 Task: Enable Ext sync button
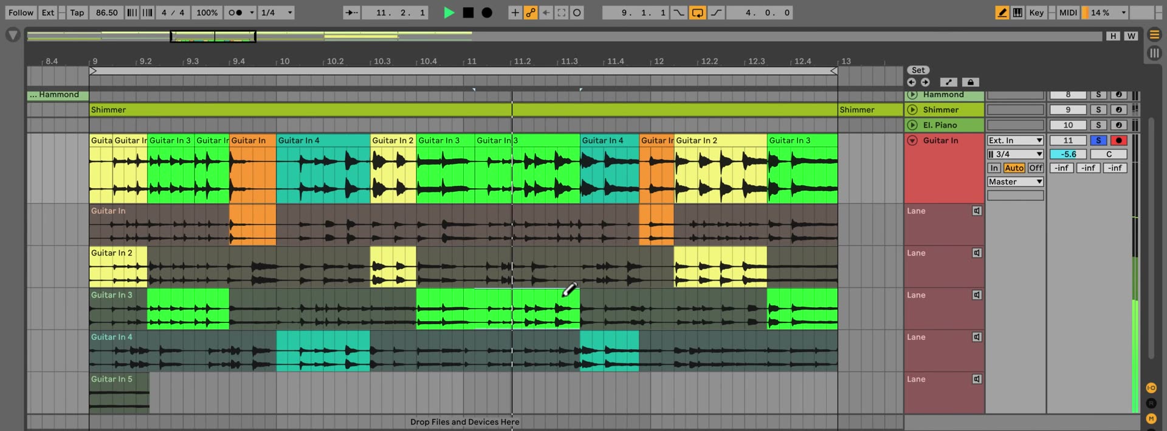(x=48, y=12)
